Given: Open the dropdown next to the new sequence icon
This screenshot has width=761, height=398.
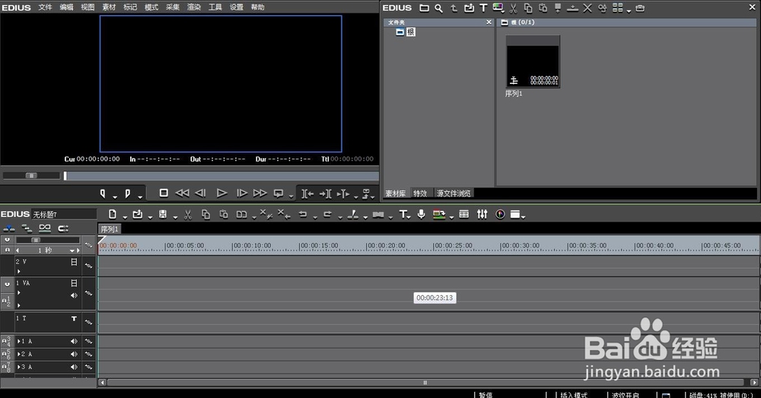Looking at the screenshot, I should point(125,217).
